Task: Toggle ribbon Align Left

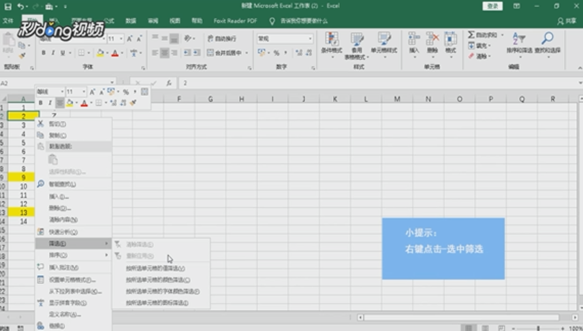Action: click(x=155, y=53)
